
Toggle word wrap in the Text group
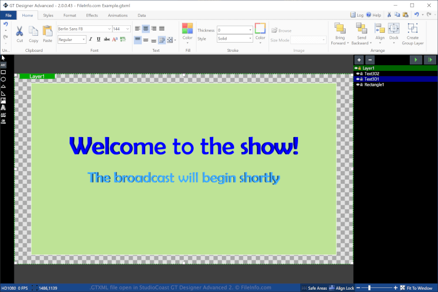tap(162, 40)
